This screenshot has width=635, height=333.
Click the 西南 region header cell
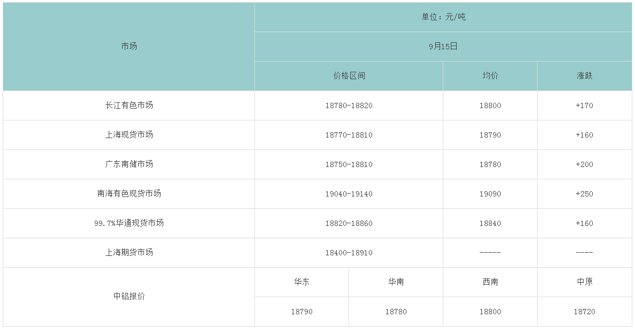490,282
